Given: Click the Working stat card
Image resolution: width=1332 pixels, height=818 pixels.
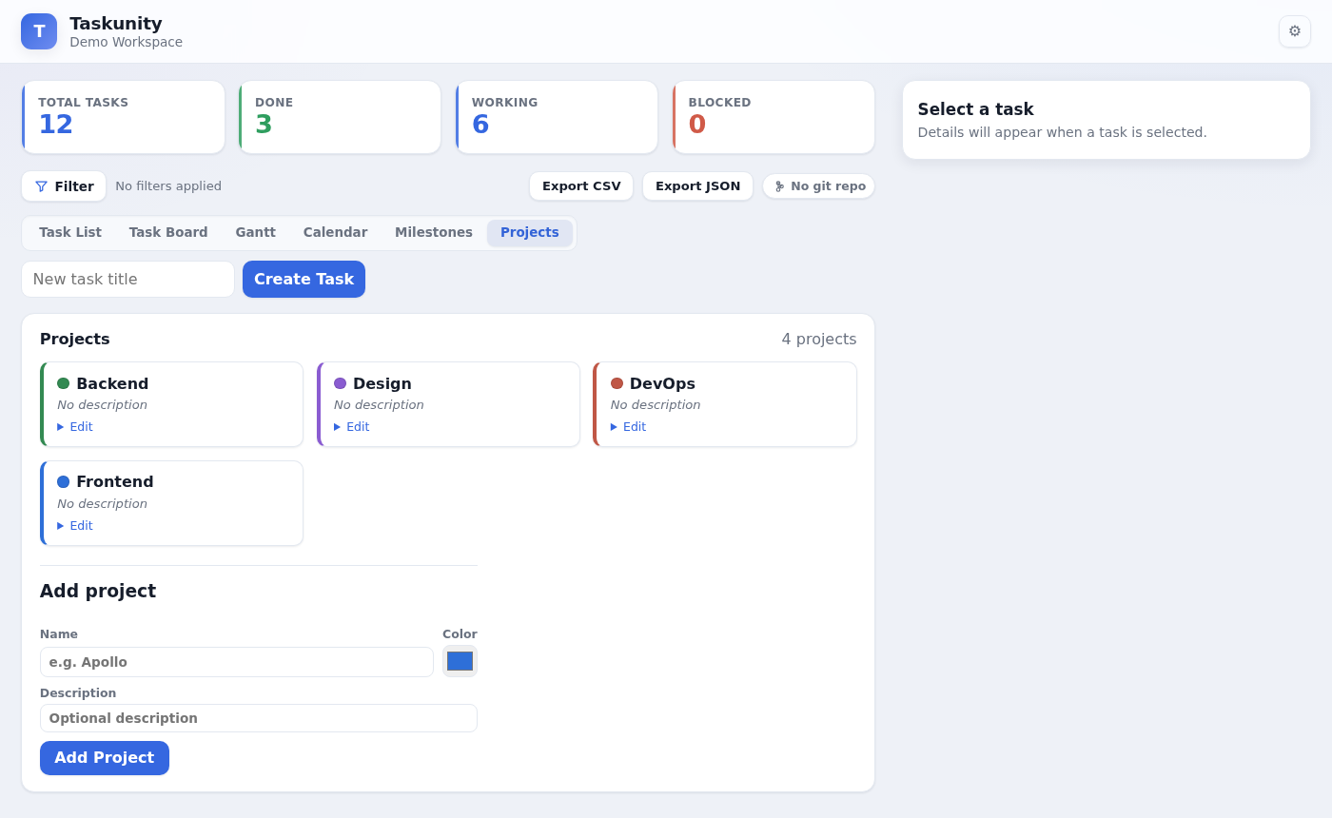Looking at the screenshot, I should point(557,117).
